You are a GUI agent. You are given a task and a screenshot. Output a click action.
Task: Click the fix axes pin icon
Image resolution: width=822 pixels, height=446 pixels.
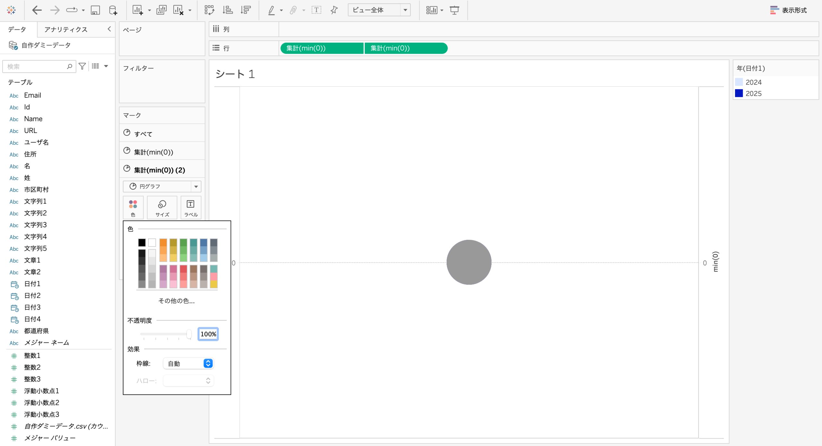point(334,10)
